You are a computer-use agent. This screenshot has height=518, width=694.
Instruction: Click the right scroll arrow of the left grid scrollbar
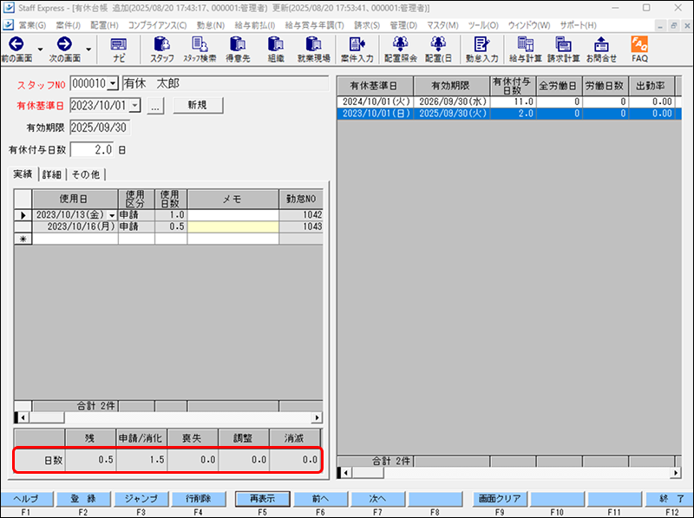317,417
